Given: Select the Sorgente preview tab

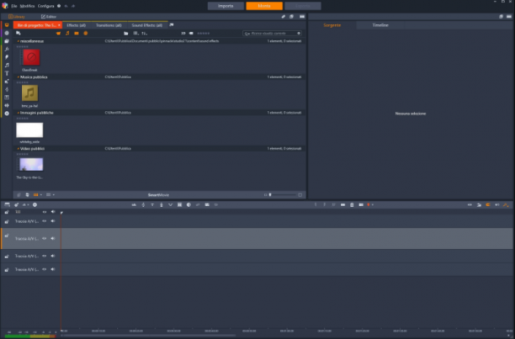Looking at the screenshot, I should (x=332, y=25).
